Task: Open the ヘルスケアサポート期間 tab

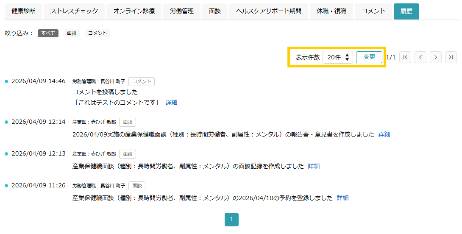Action: 269,11
